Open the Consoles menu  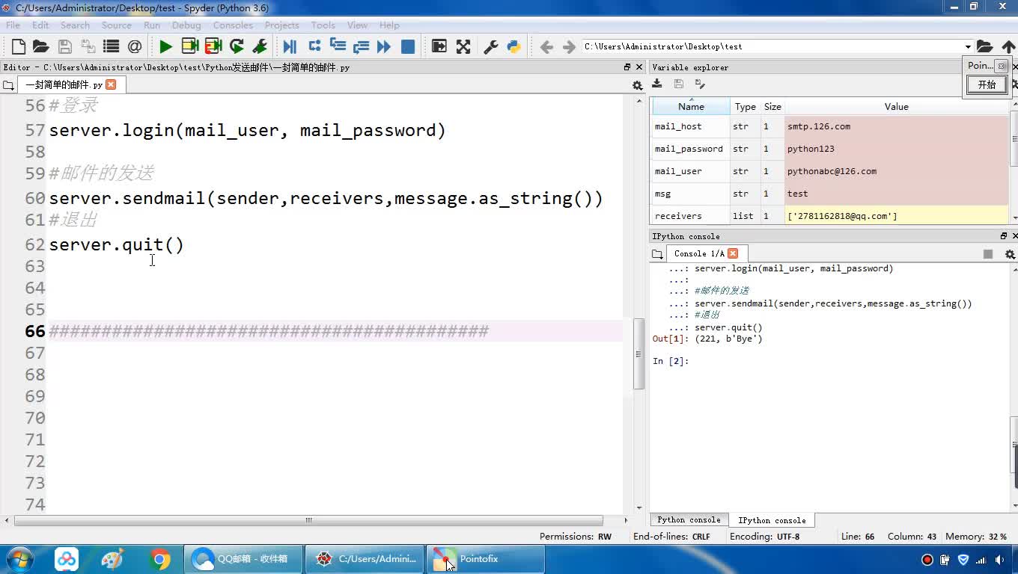(x=233, y=25)
